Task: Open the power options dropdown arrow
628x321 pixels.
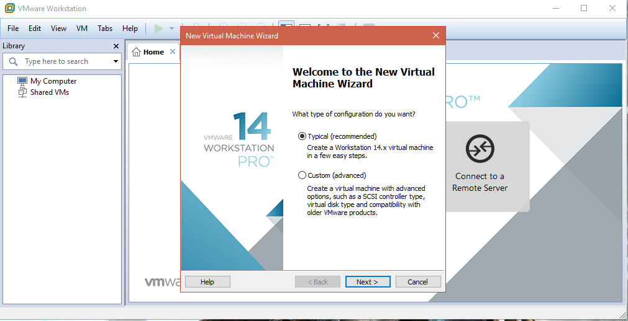Action: [x=172, y=29]
